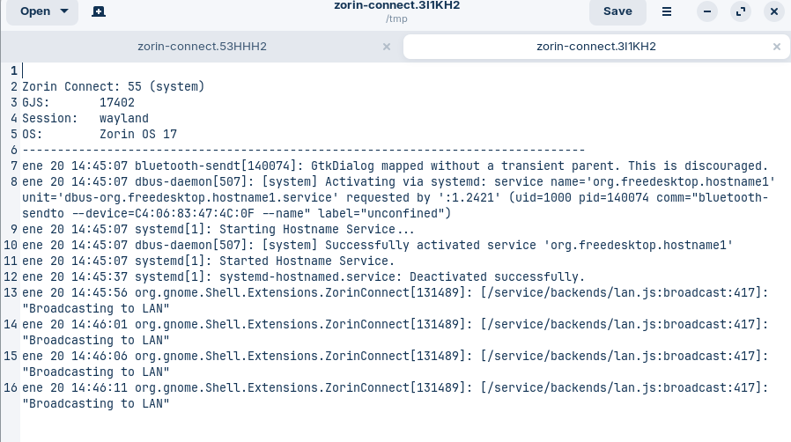
Task: Click line 16 timestamp 14:46:11
Action: [100, 388]
